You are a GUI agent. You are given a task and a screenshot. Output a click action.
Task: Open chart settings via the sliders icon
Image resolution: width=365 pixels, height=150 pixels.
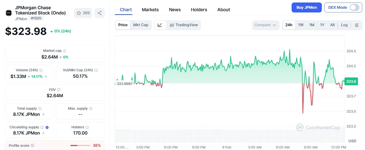tap(357, 25)
